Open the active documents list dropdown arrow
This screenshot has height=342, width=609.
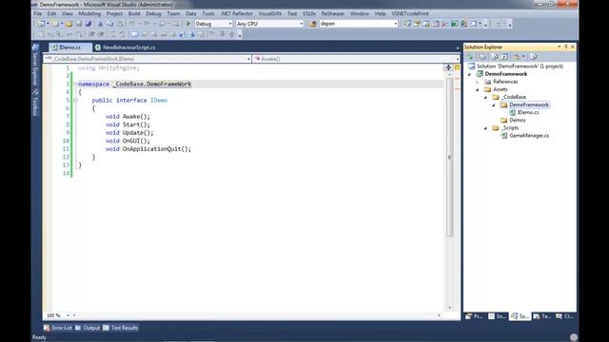click(x=458, y=47)
